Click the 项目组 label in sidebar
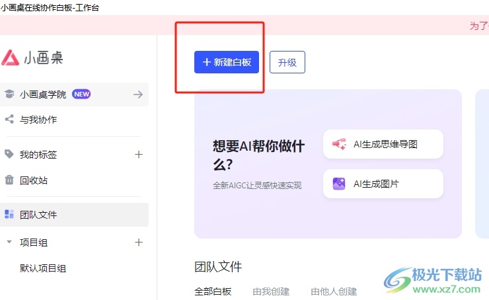This screenshot has width=489, height=300. [34, 243]
